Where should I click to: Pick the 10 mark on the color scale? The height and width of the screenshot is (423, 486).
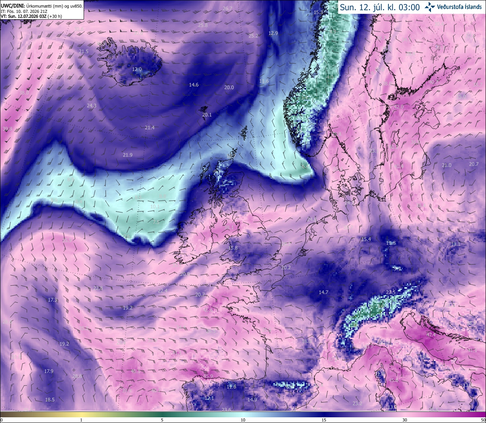click(243, 420)
